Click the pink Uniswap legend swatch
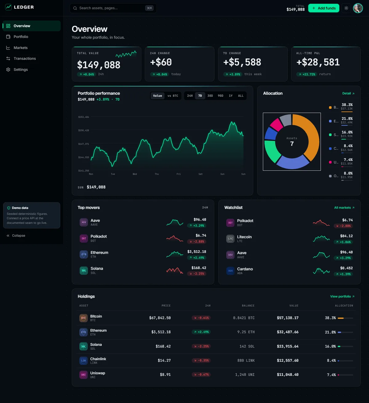The height and width of the screenshot is (403, 369). [x=330, y=162]
